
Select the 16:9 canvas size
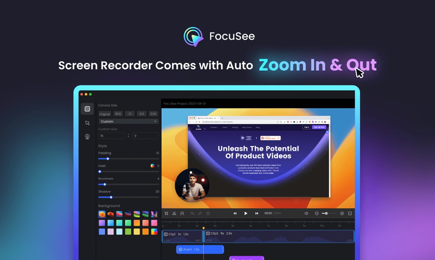click(x=118, y=114)
